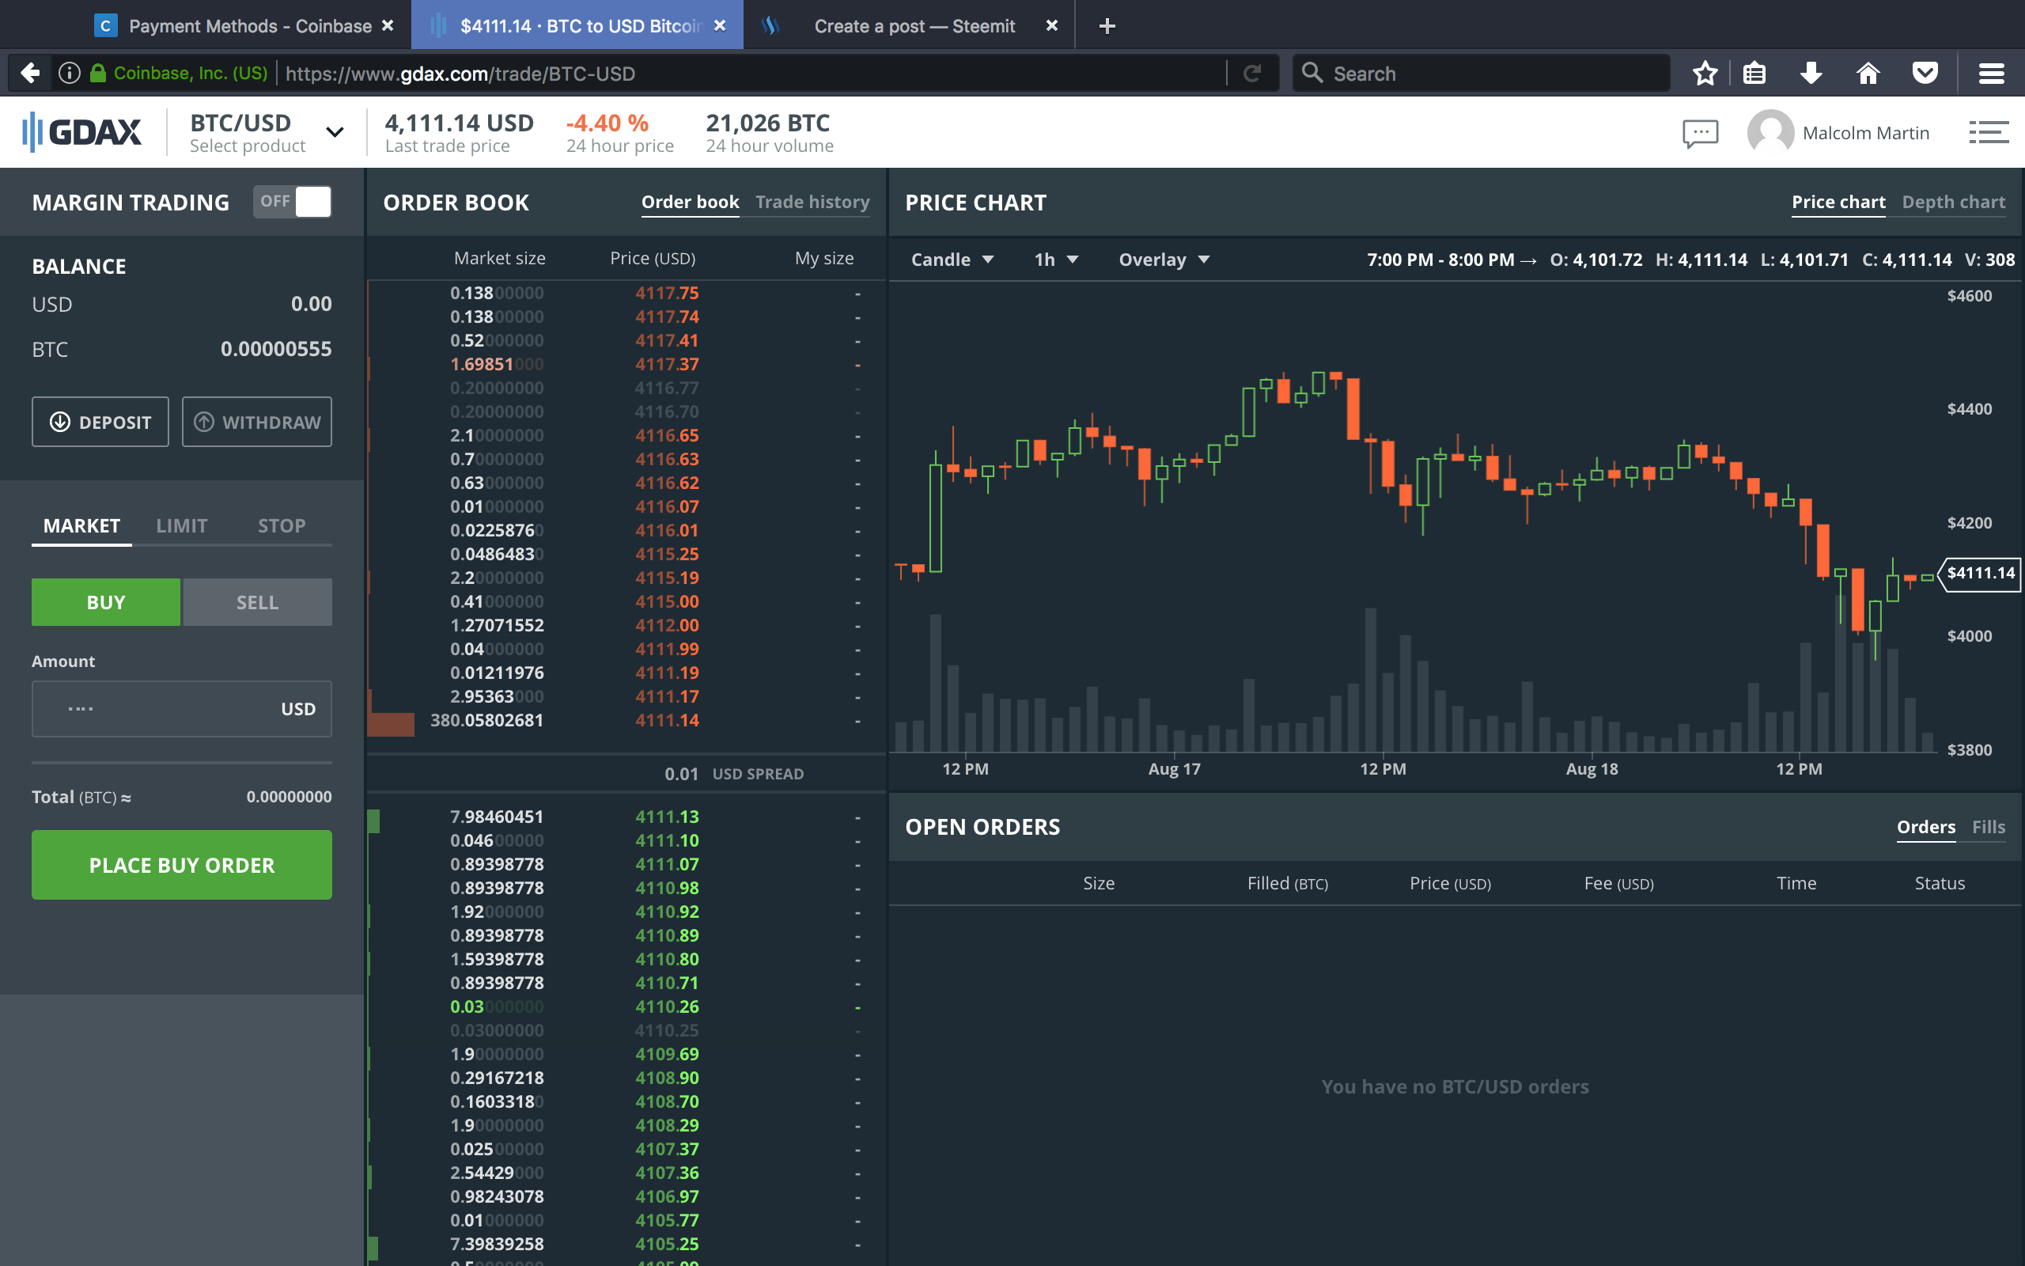Screen dimensions: 2025x1266
Task: Click the Aug 18 date on chart axis
Action: point(1592,768)
